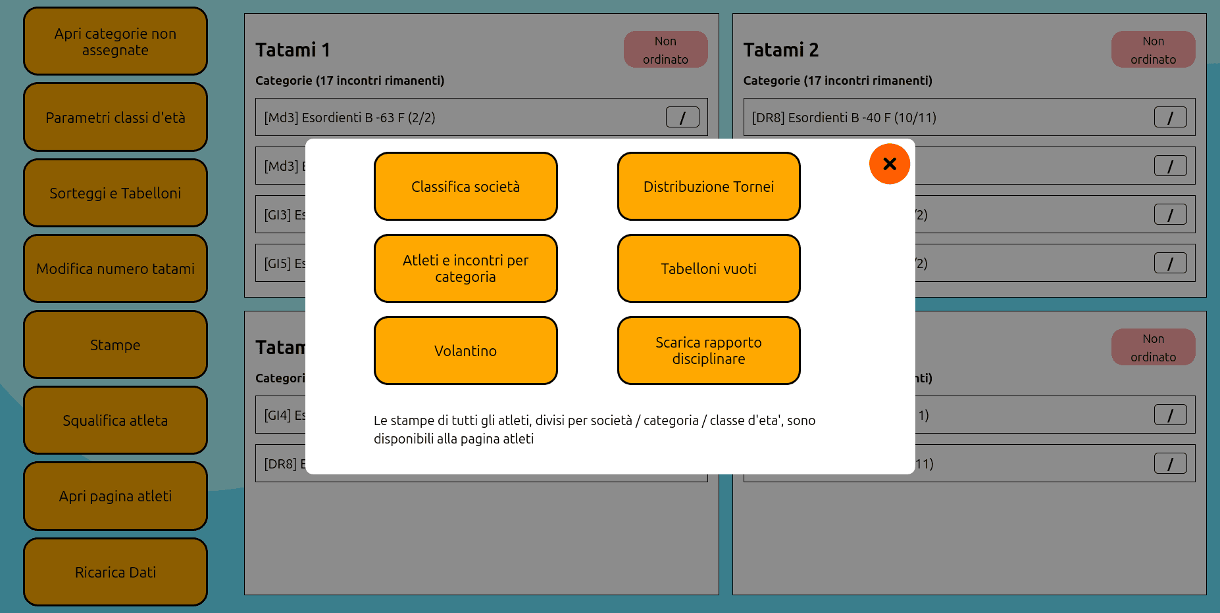The width and height of the screenshot is (1220, 613).
Task: Toggle Tatami 1 Non ordinato badge
Action: pos(665,50)
